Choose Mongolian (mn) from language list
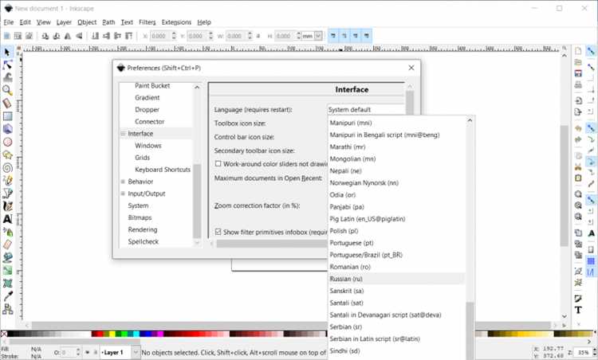598x360 pixels. [x=396, y=158]
